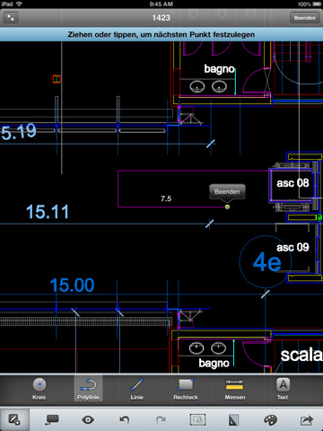Tap Beenden in the top bar

click(x=304, y=18)
